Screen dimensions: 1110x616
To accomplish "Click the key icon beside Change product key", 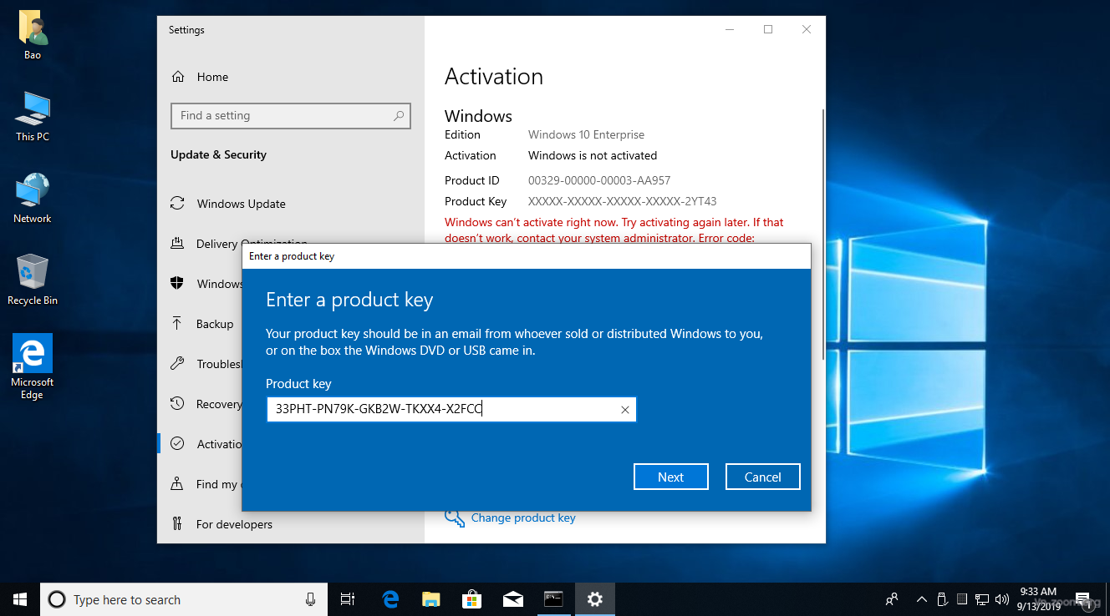I will click(x=455, y=518).
